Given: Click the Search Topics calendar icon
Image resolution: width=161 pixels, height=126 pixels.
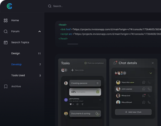Looking at the screenshot, I should [6, 42].
